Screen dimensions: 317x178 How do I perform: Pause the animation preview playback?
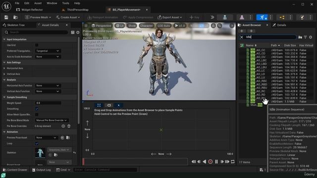[216, 162]
